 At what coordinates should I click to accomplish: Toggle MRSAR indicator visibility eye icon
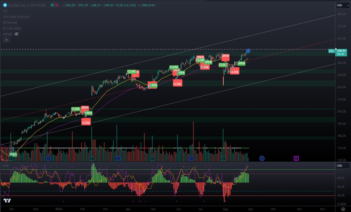[x=16, y=34]
